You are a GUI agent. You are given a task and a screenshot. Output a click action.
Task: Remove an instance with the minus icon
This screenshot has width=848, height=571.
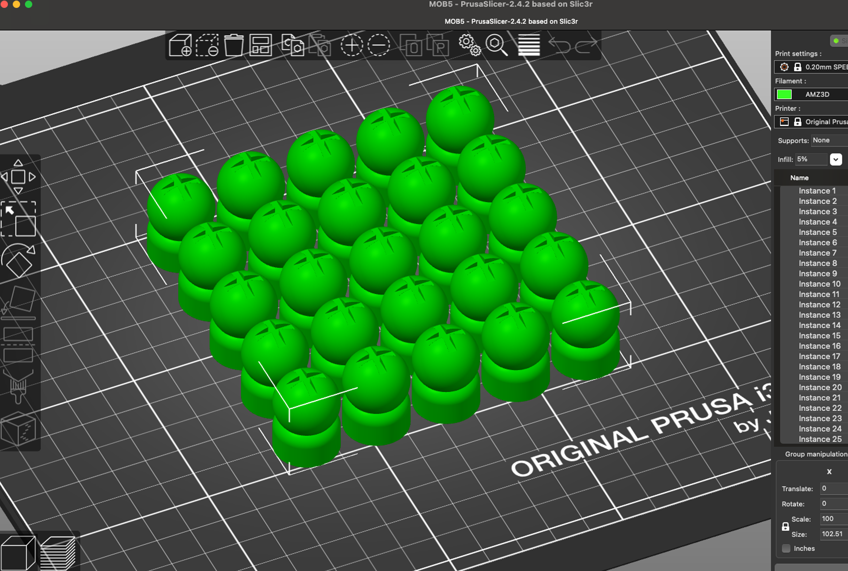coord(379,45)
